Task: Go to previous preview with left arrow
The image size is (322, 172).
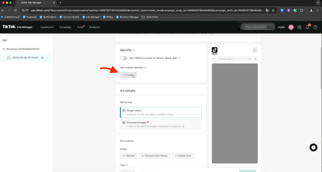Action: click(214, 59)
